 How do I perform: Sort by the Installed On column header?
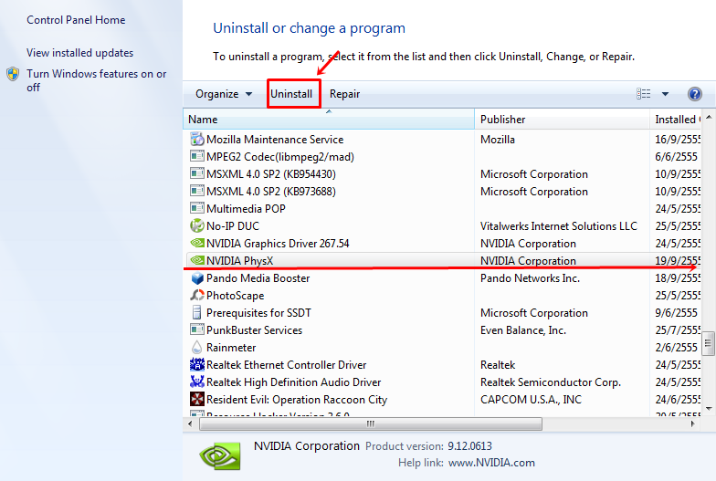click(676, 119)
